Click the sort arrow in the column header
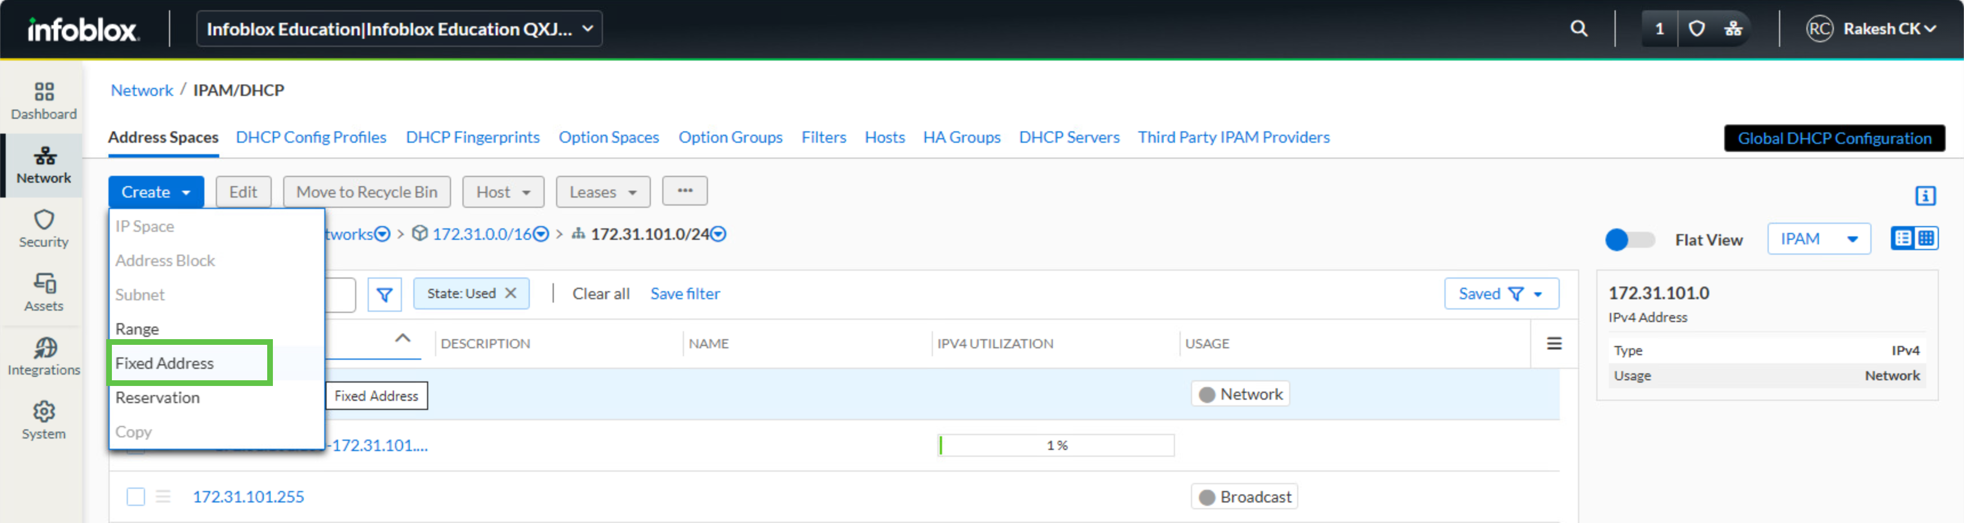 pyautogui.click(x=403, y=338)
